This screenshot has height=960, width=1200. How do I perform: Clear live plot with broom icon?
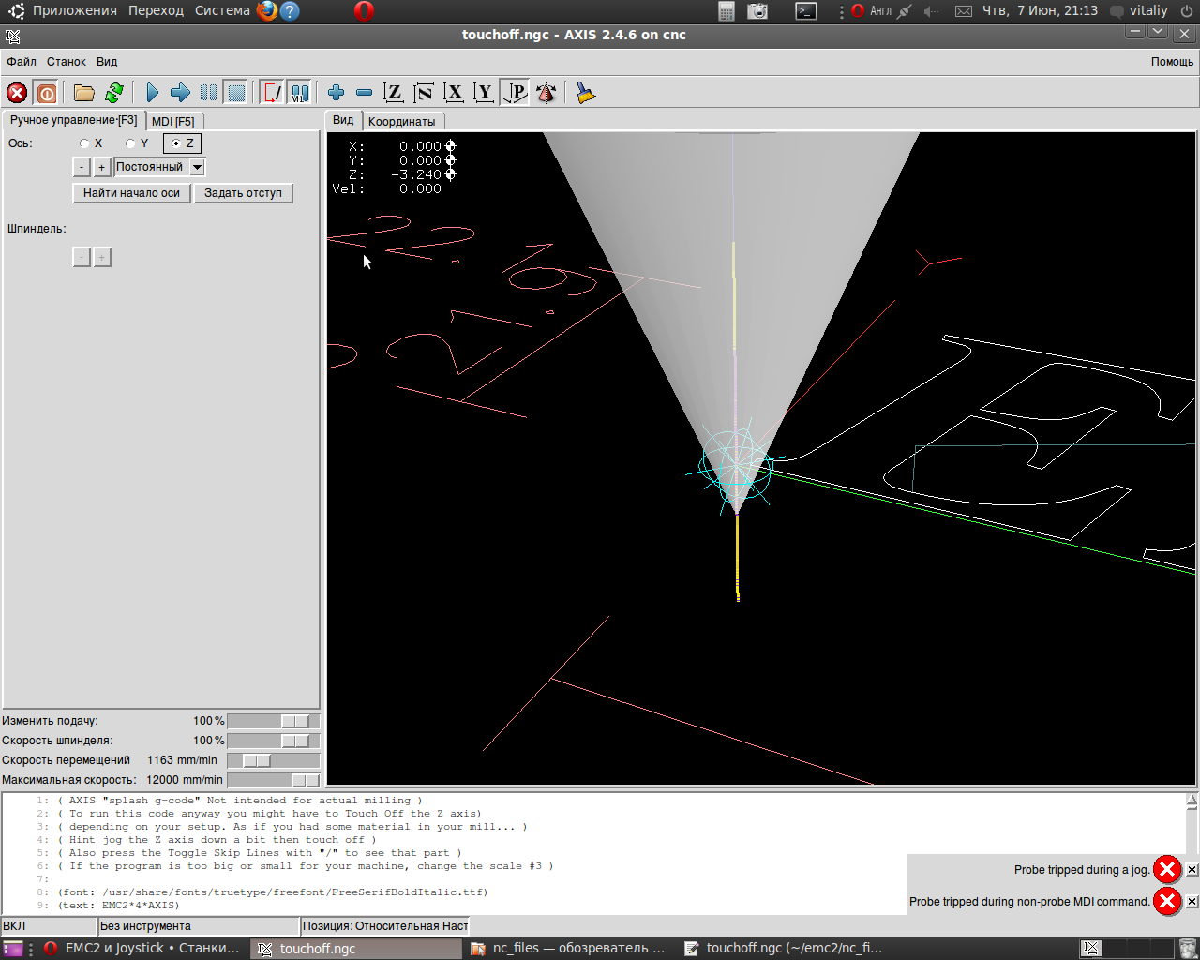click(586, 93)
